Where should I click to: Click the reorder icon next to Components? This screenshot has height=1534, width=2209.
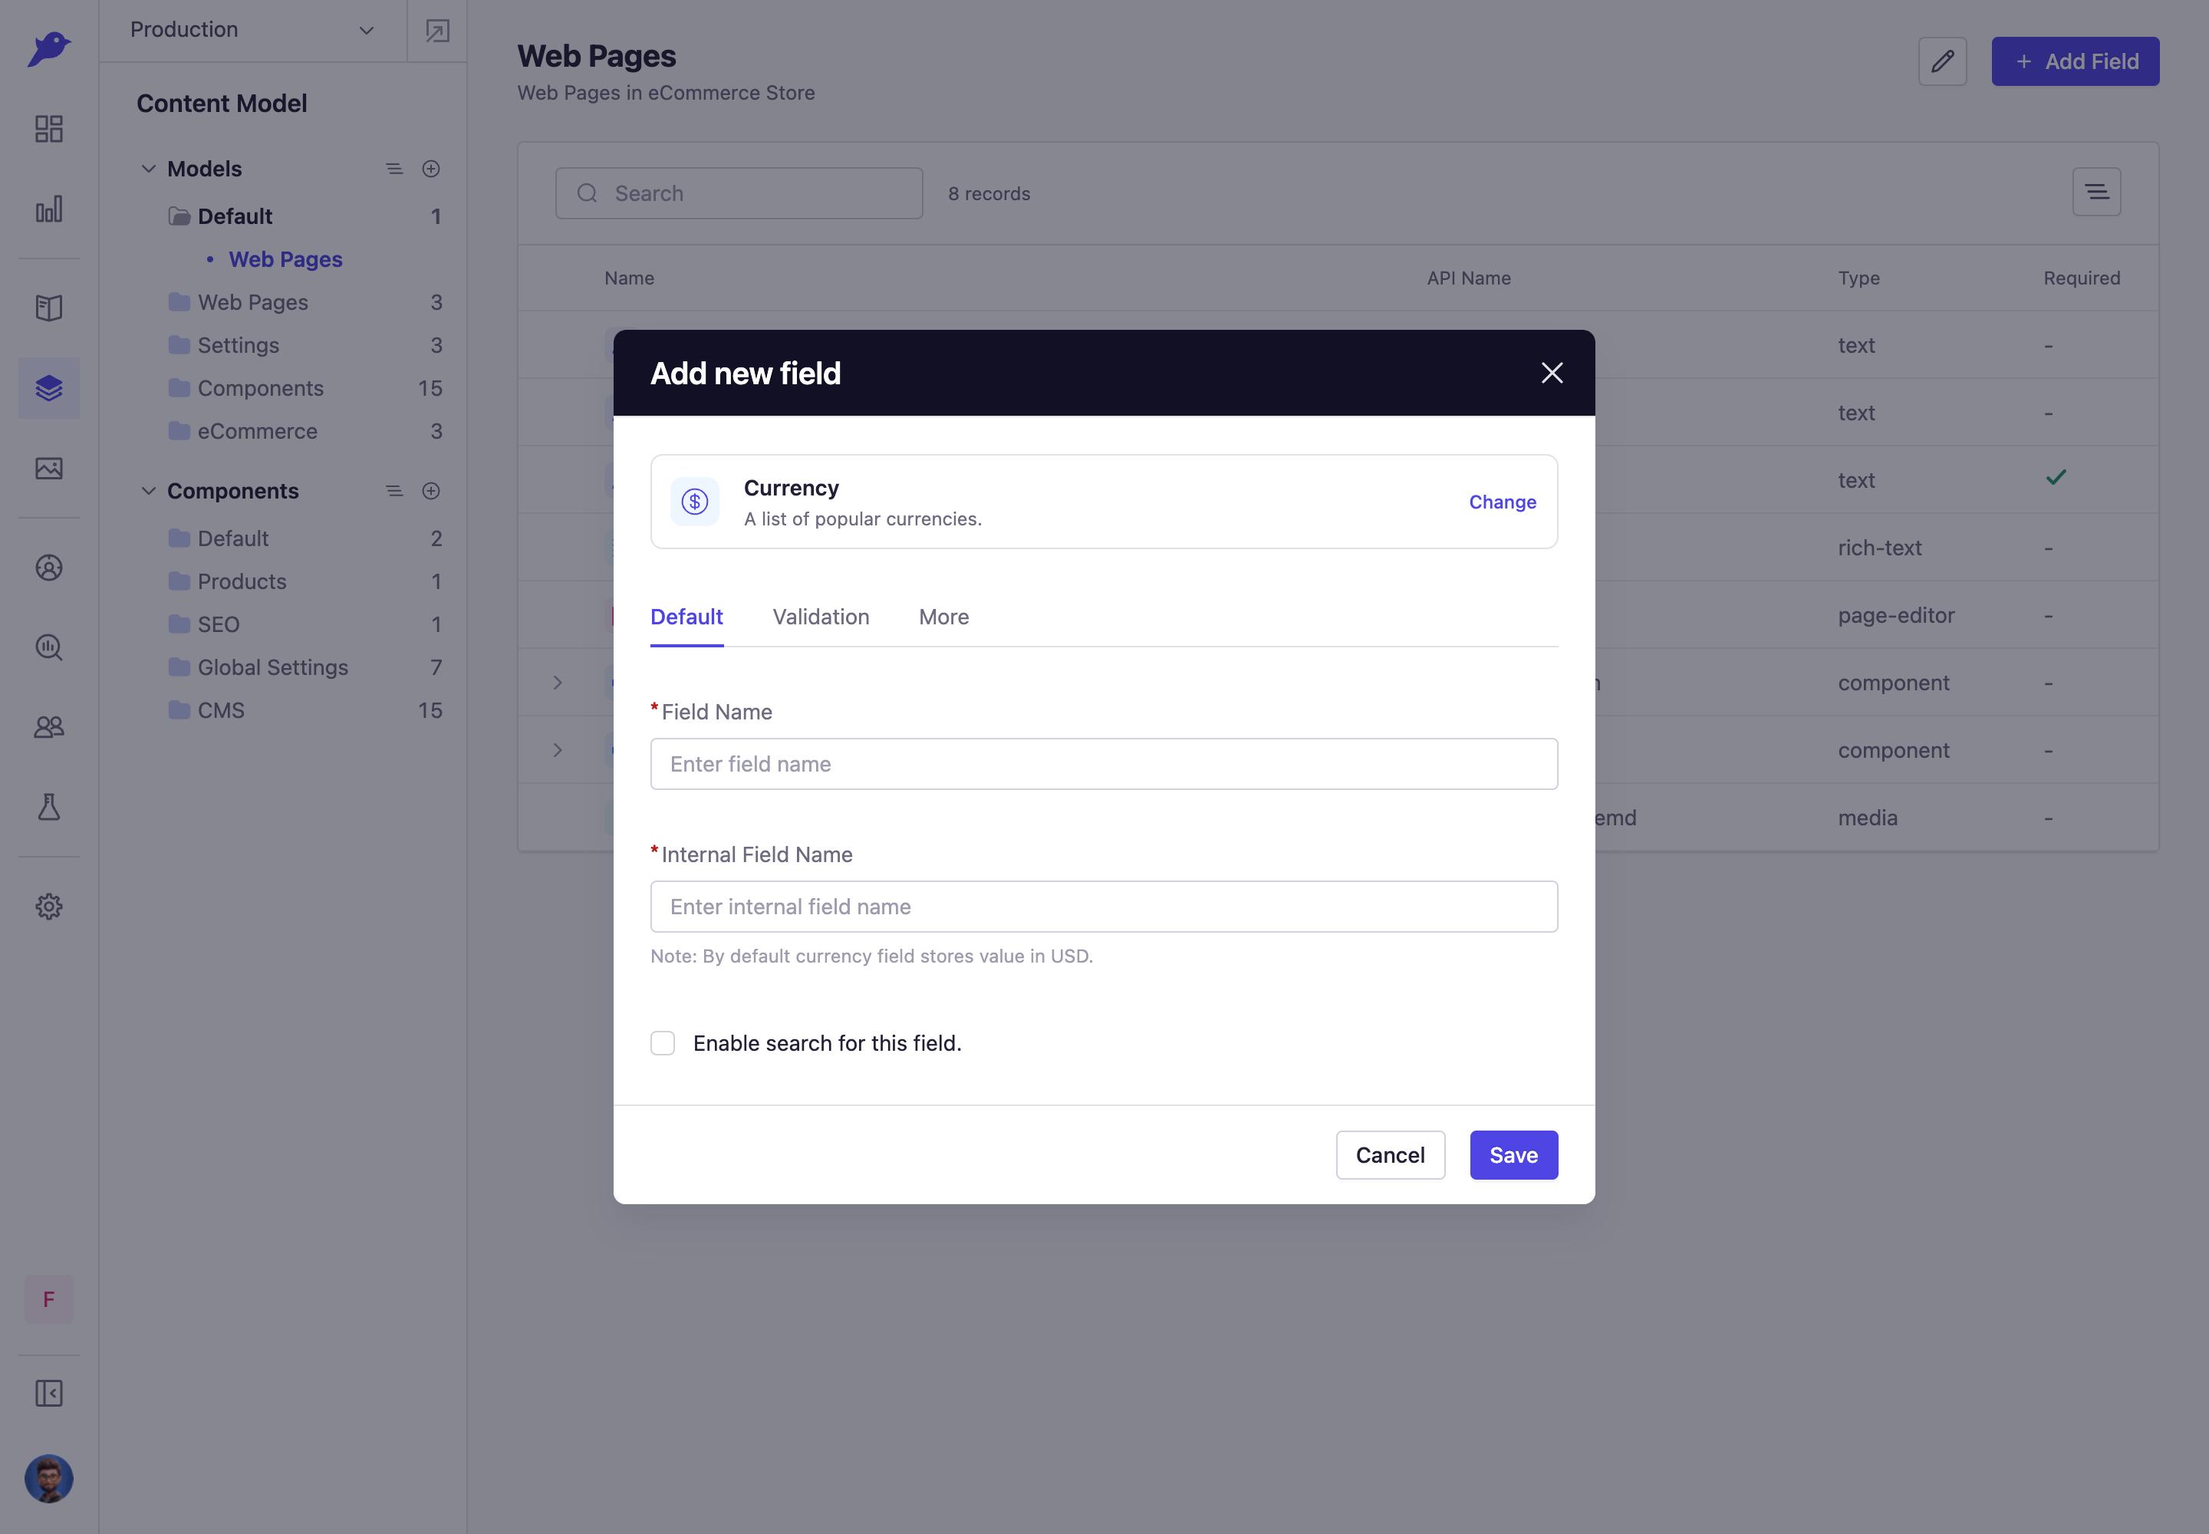(394, 491)
